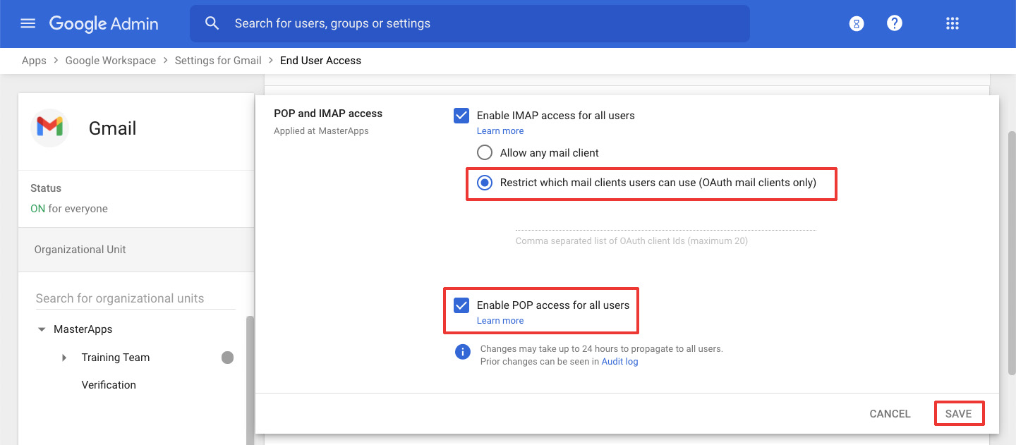Uncheck Enable POP access for all users
Screen dimensions: 1016x445
pos(461,305)
